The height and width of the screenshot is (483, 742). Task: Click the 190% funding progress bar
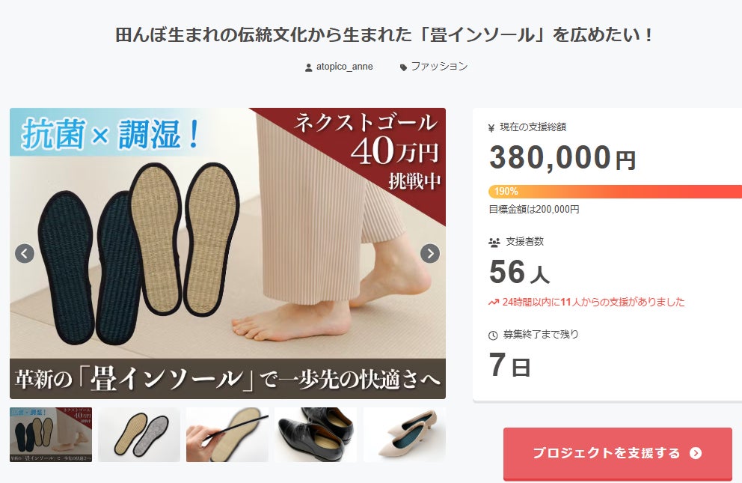tap(615, 191)
